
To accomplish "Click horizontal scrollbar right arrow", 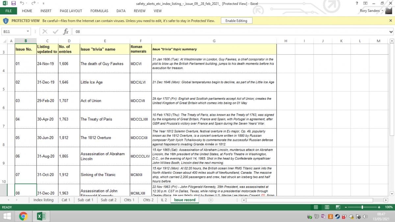I will (x=386, y=200).
